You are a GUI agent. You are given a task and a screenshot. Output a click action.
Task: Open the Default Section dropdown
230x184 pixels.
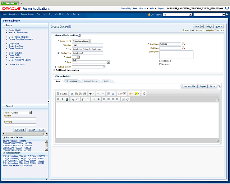pyautogui.click(x=104, y=67)
